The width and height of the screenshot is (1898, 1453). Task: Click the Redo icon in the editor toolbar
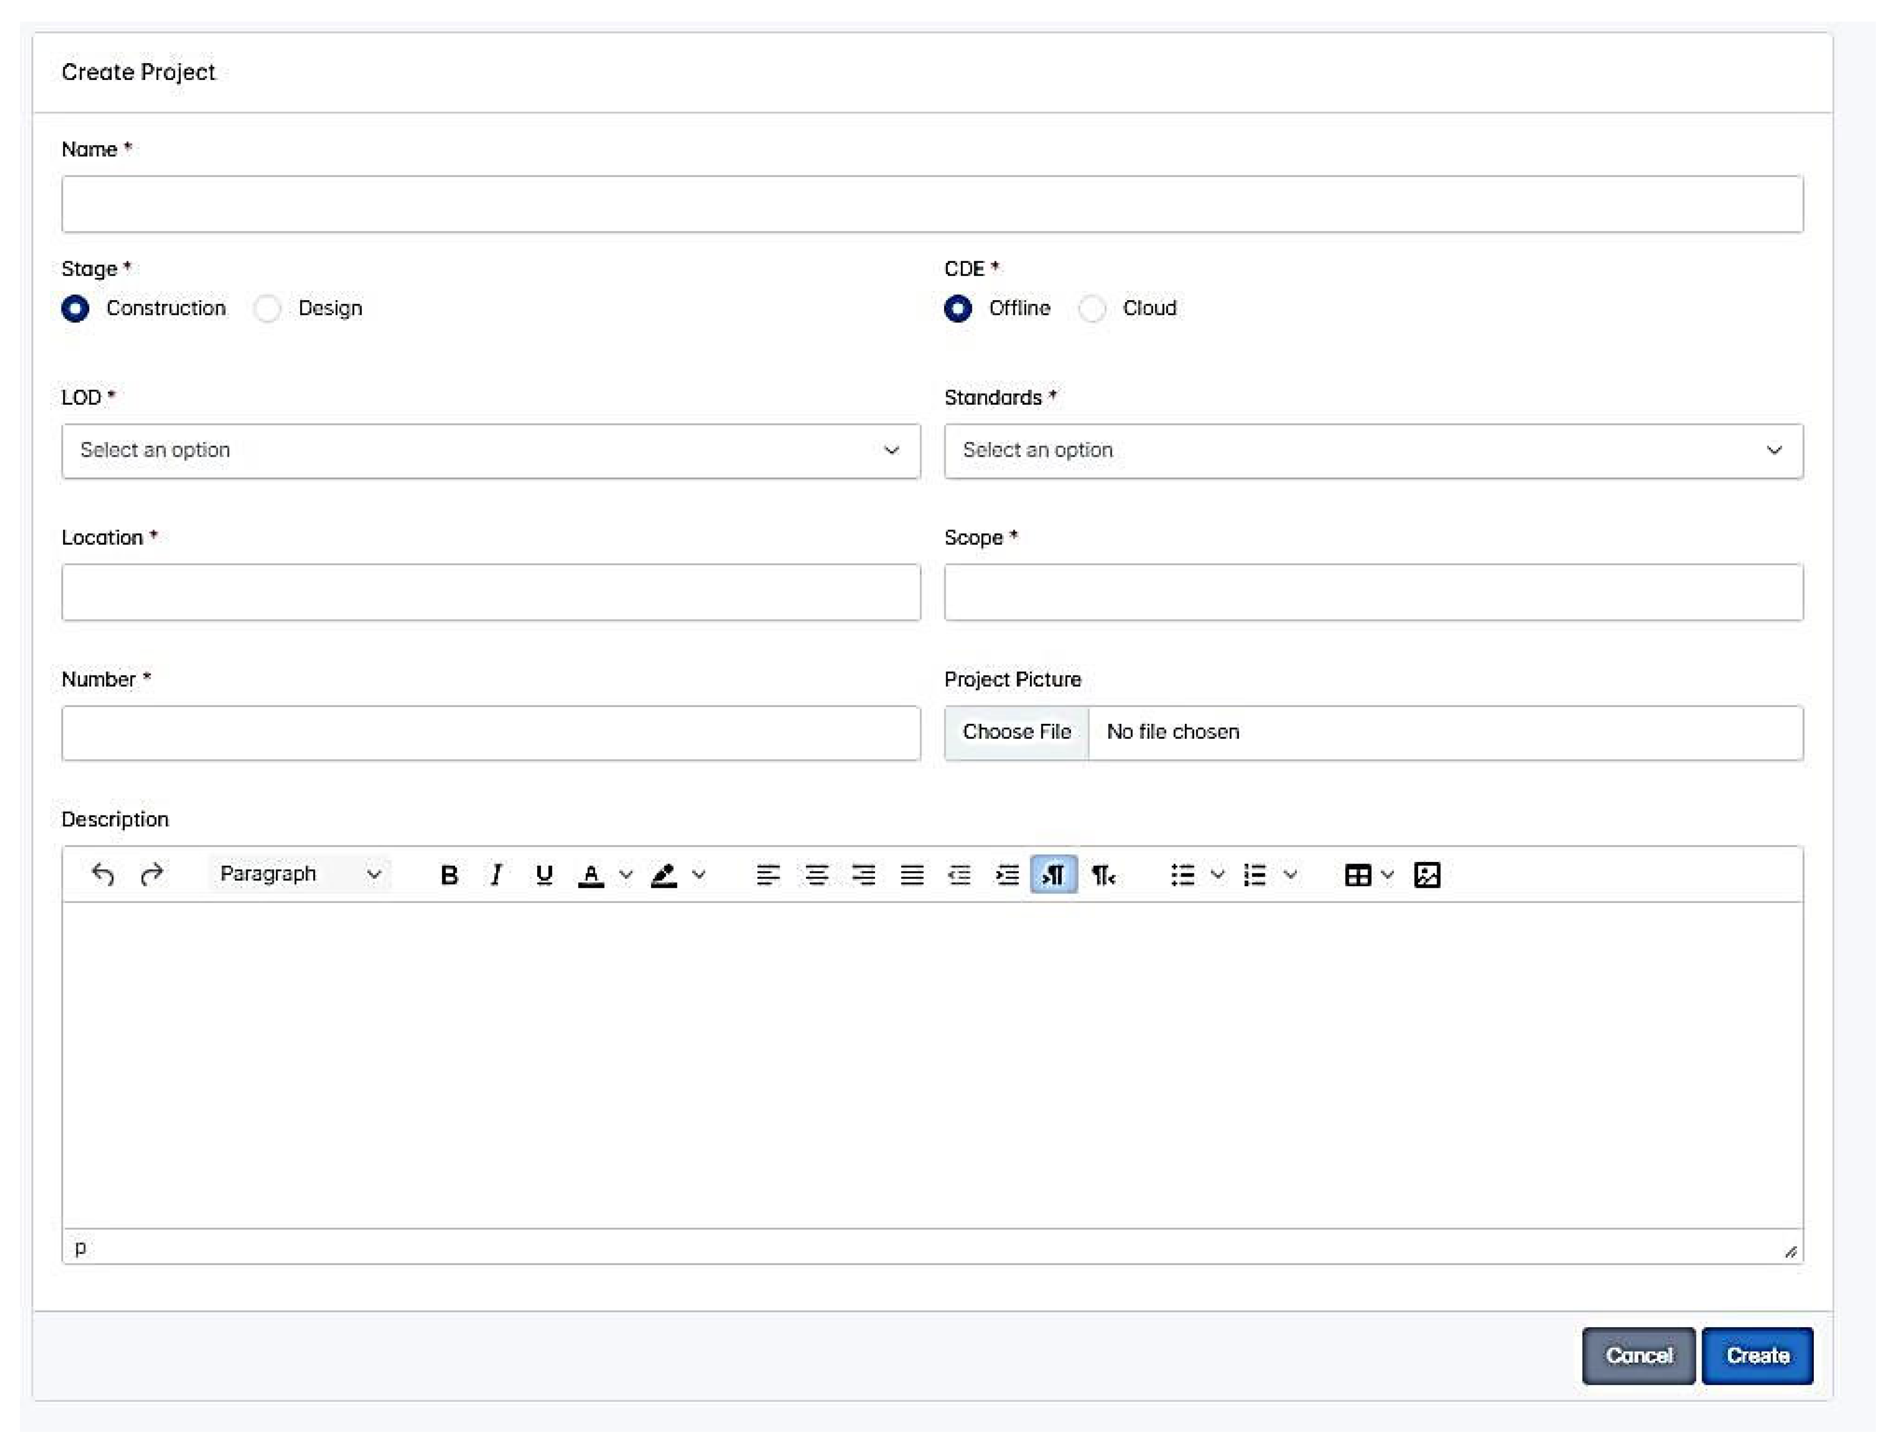pos(151,874)
